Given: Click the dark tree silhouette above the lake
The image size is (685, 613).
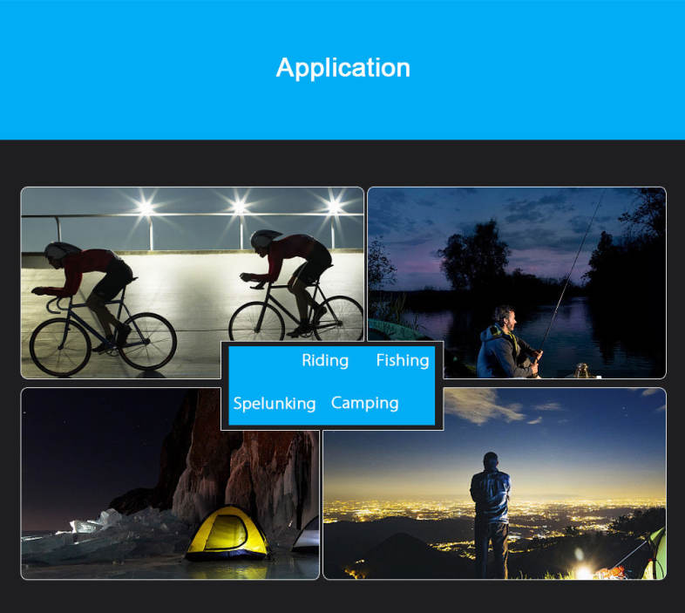Looking at the screenshot, I should [x=475, y=253].
